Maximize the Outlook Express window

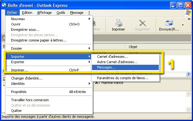180,5
